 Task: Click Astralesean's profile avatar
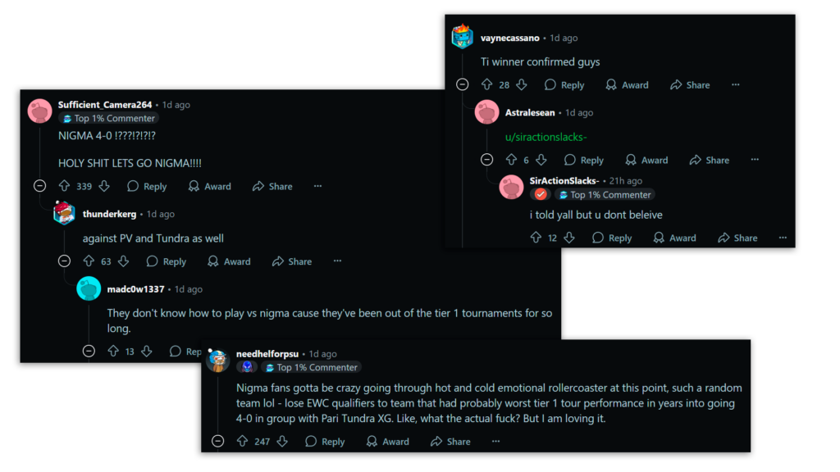pos(487,112)
